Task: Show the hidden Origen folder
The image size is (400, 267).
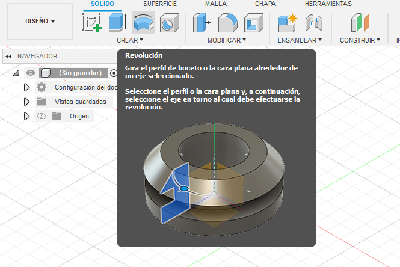Action: pos(42,116)
